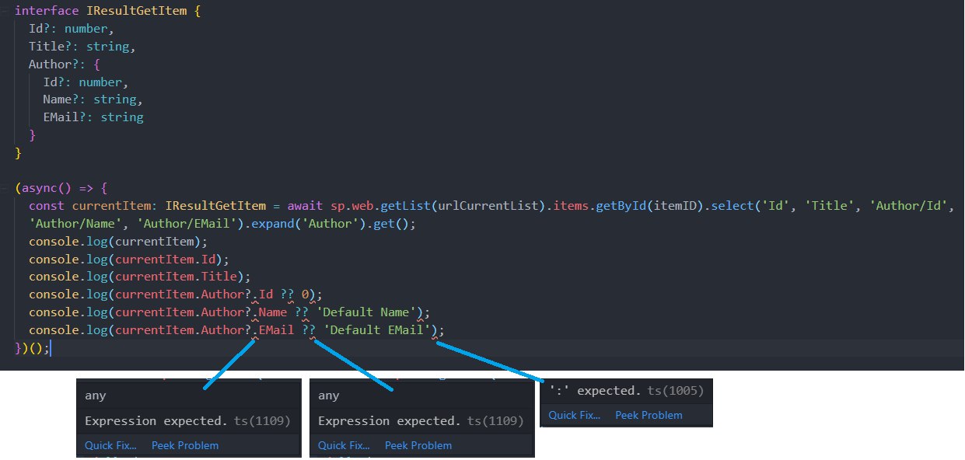Click the 'await' keyword

click(x=306, y=207)
